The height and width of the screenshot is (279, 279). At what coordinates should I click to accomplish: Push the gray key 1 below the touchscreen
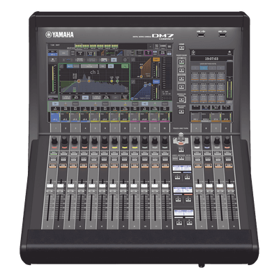55,128
